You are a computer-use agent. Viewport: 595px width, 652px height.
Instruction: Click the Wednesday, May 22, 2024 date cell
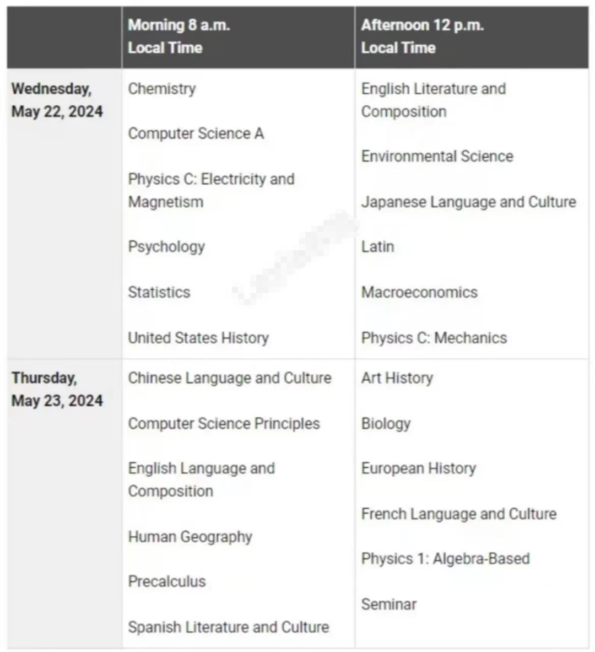tap(64, 213)
